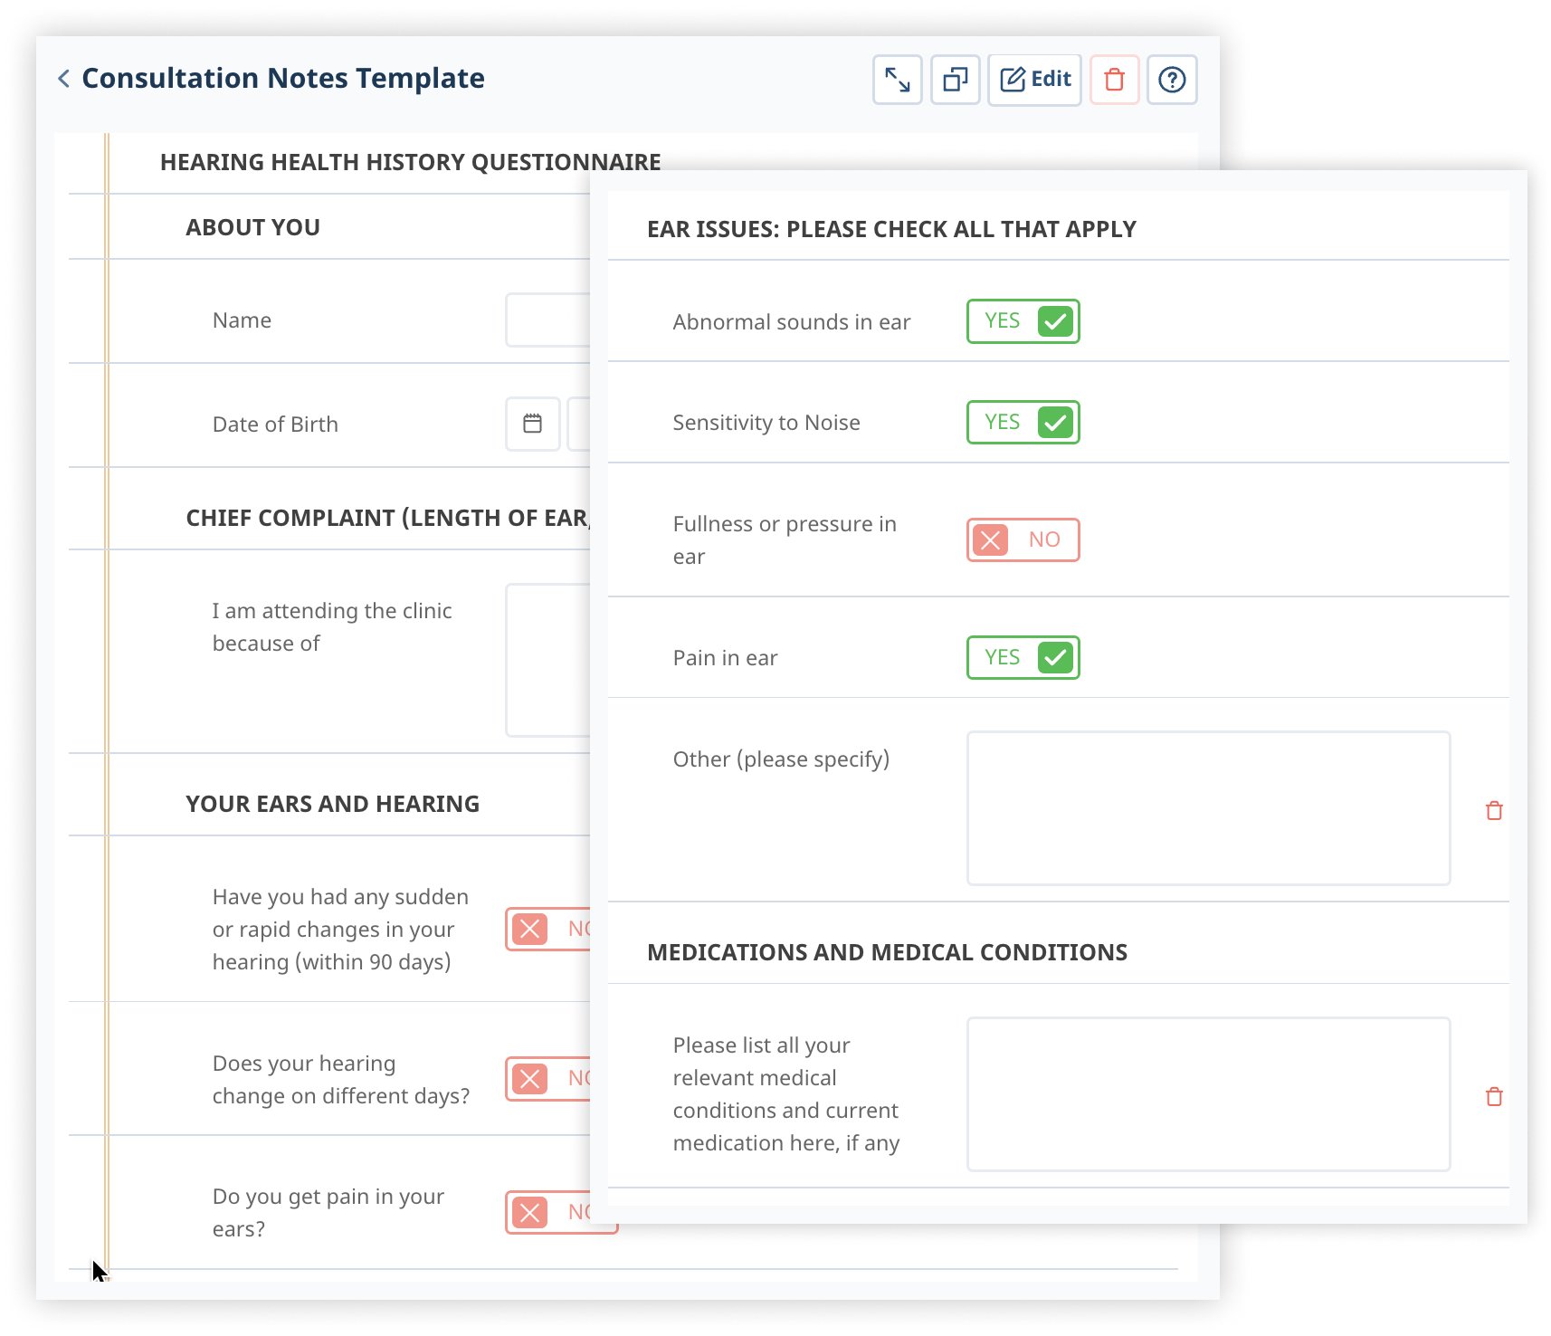Click the Name input field
This screenshot has height=1336, width=1551.
[x=548, y=320]
